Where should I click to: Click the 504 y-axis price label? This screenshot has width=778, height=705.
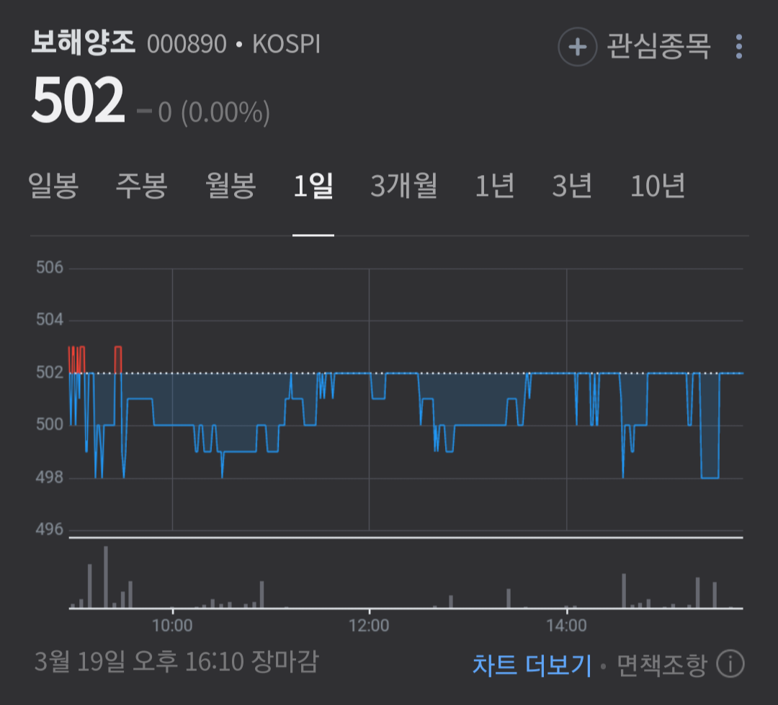[50, 319]
